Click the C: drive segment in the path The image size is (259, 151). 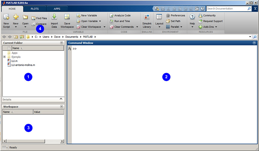[36, 37]
